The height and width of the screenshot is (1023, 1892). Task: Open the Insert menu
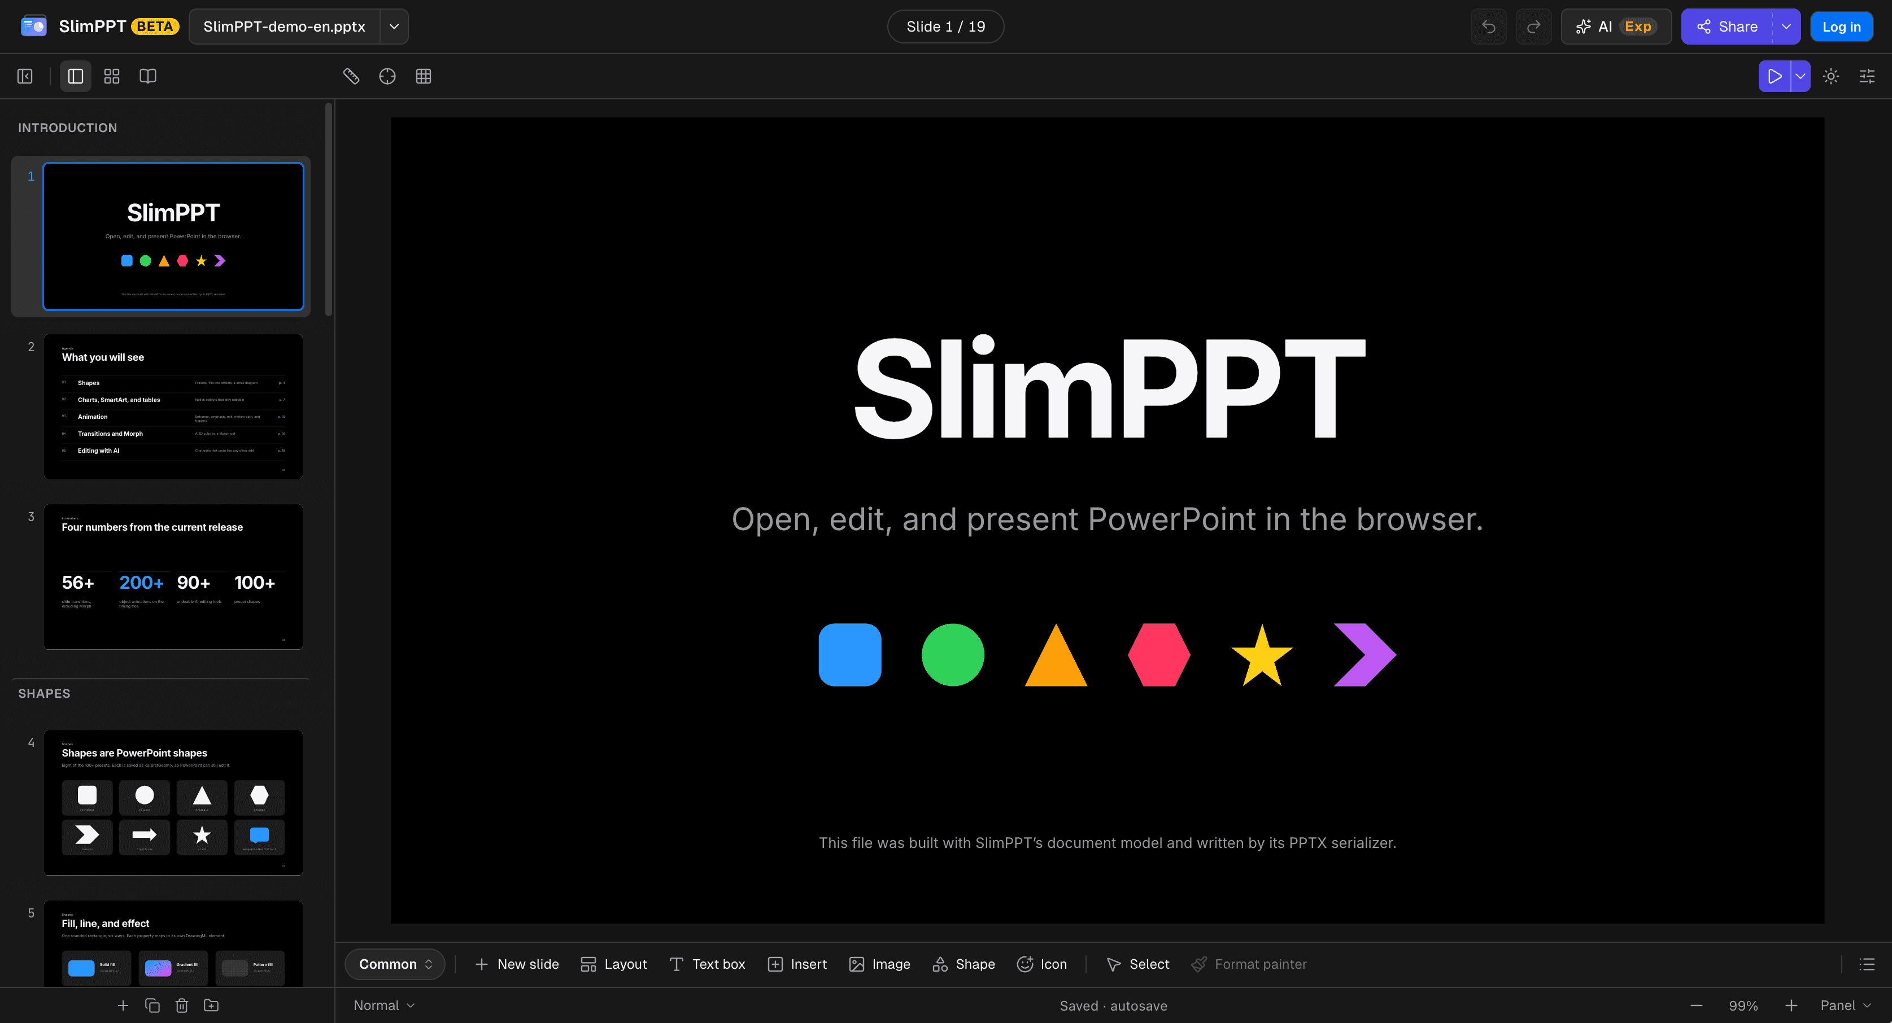pos(797,964)
